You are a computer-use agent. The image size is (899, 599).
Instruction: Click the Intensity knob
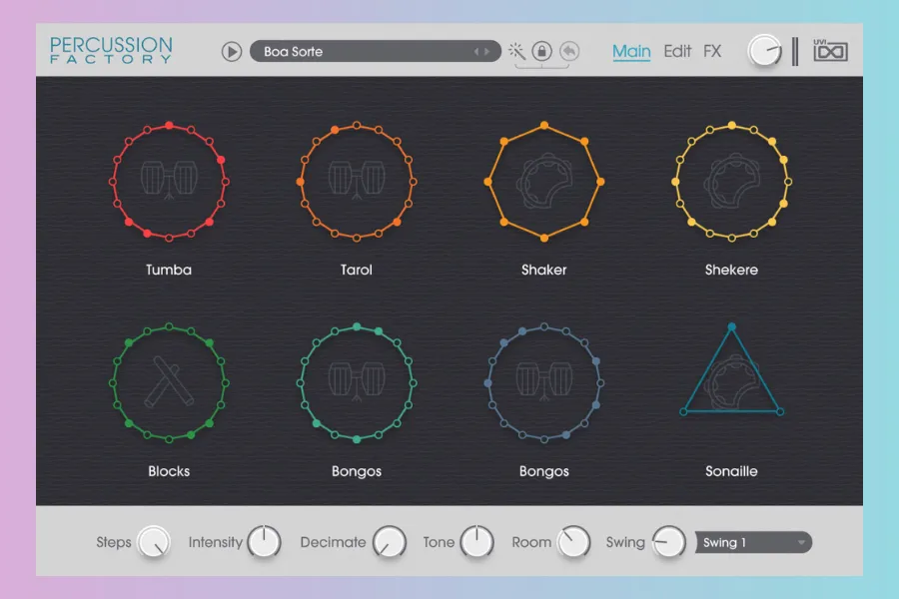[x=264, y=542]
